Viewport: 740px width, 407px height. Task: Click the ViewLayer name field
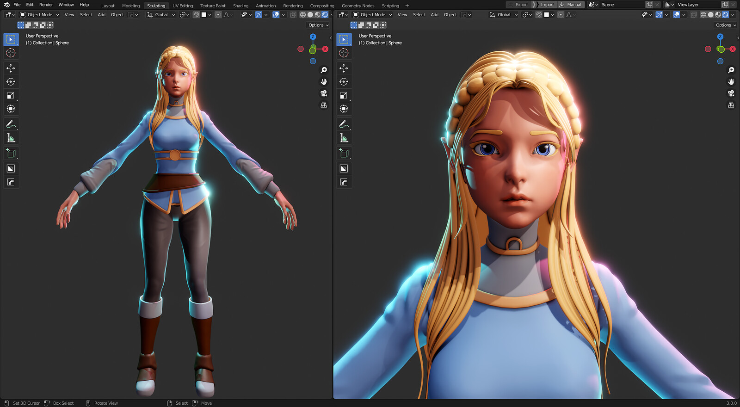[x=698, y=5]
